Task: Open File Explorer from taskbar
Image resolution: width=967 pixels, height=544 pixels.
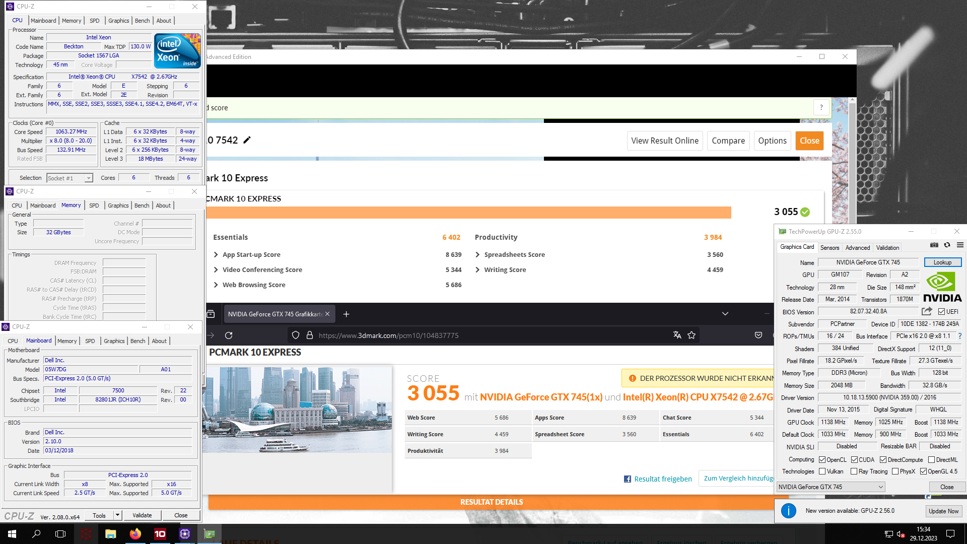Action: (x=110, y=534)
